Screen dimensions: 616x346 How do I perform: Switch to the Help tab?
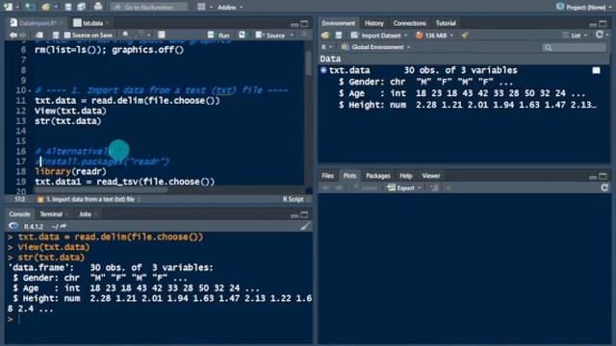pos(405,176)
